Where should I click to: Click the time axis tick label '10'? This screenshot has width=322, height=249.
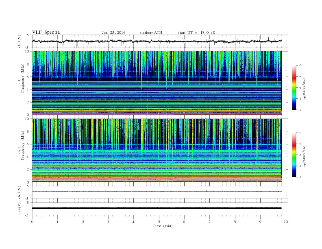coord(286,222)
